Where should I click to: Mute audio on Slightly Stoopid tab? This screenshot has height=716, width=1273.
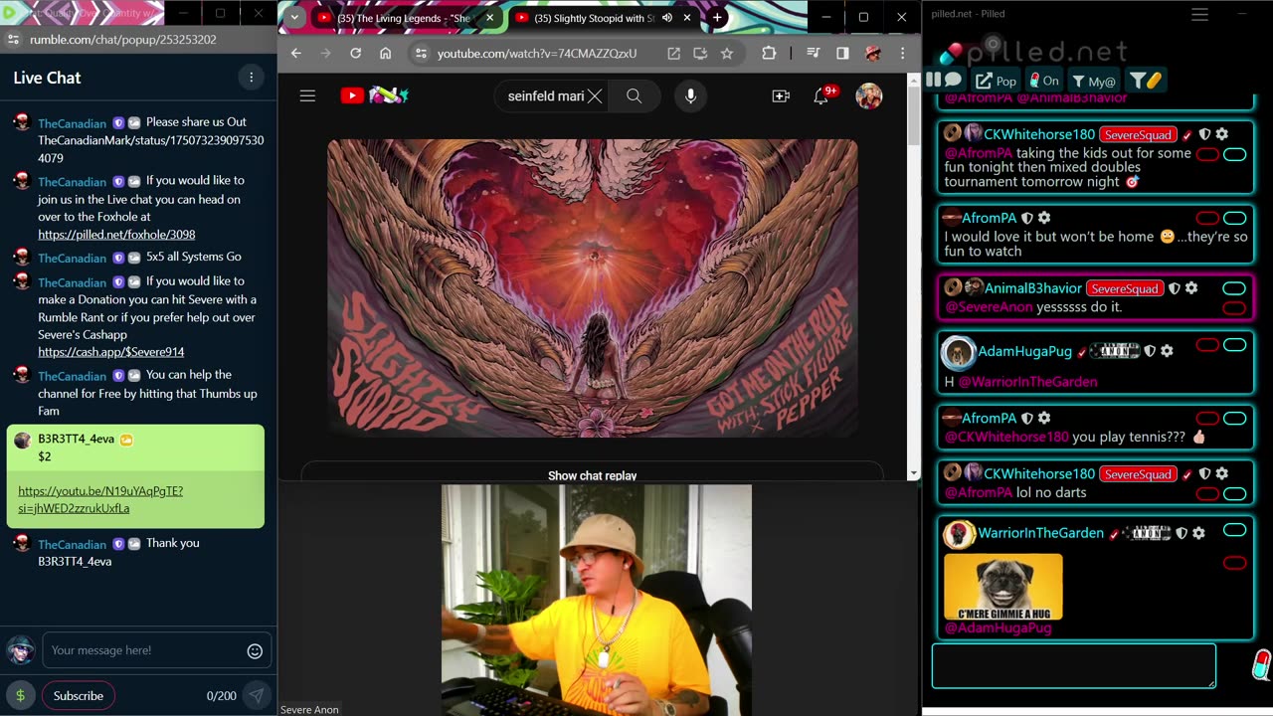coord(667,18)
